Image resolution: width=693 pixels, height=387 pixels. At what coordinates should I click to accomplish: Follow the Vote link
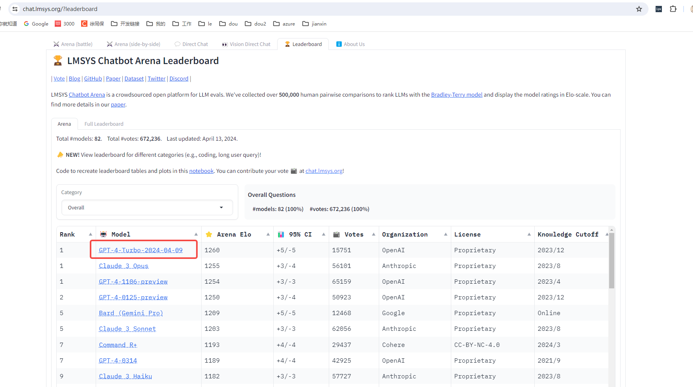(59, 79)
